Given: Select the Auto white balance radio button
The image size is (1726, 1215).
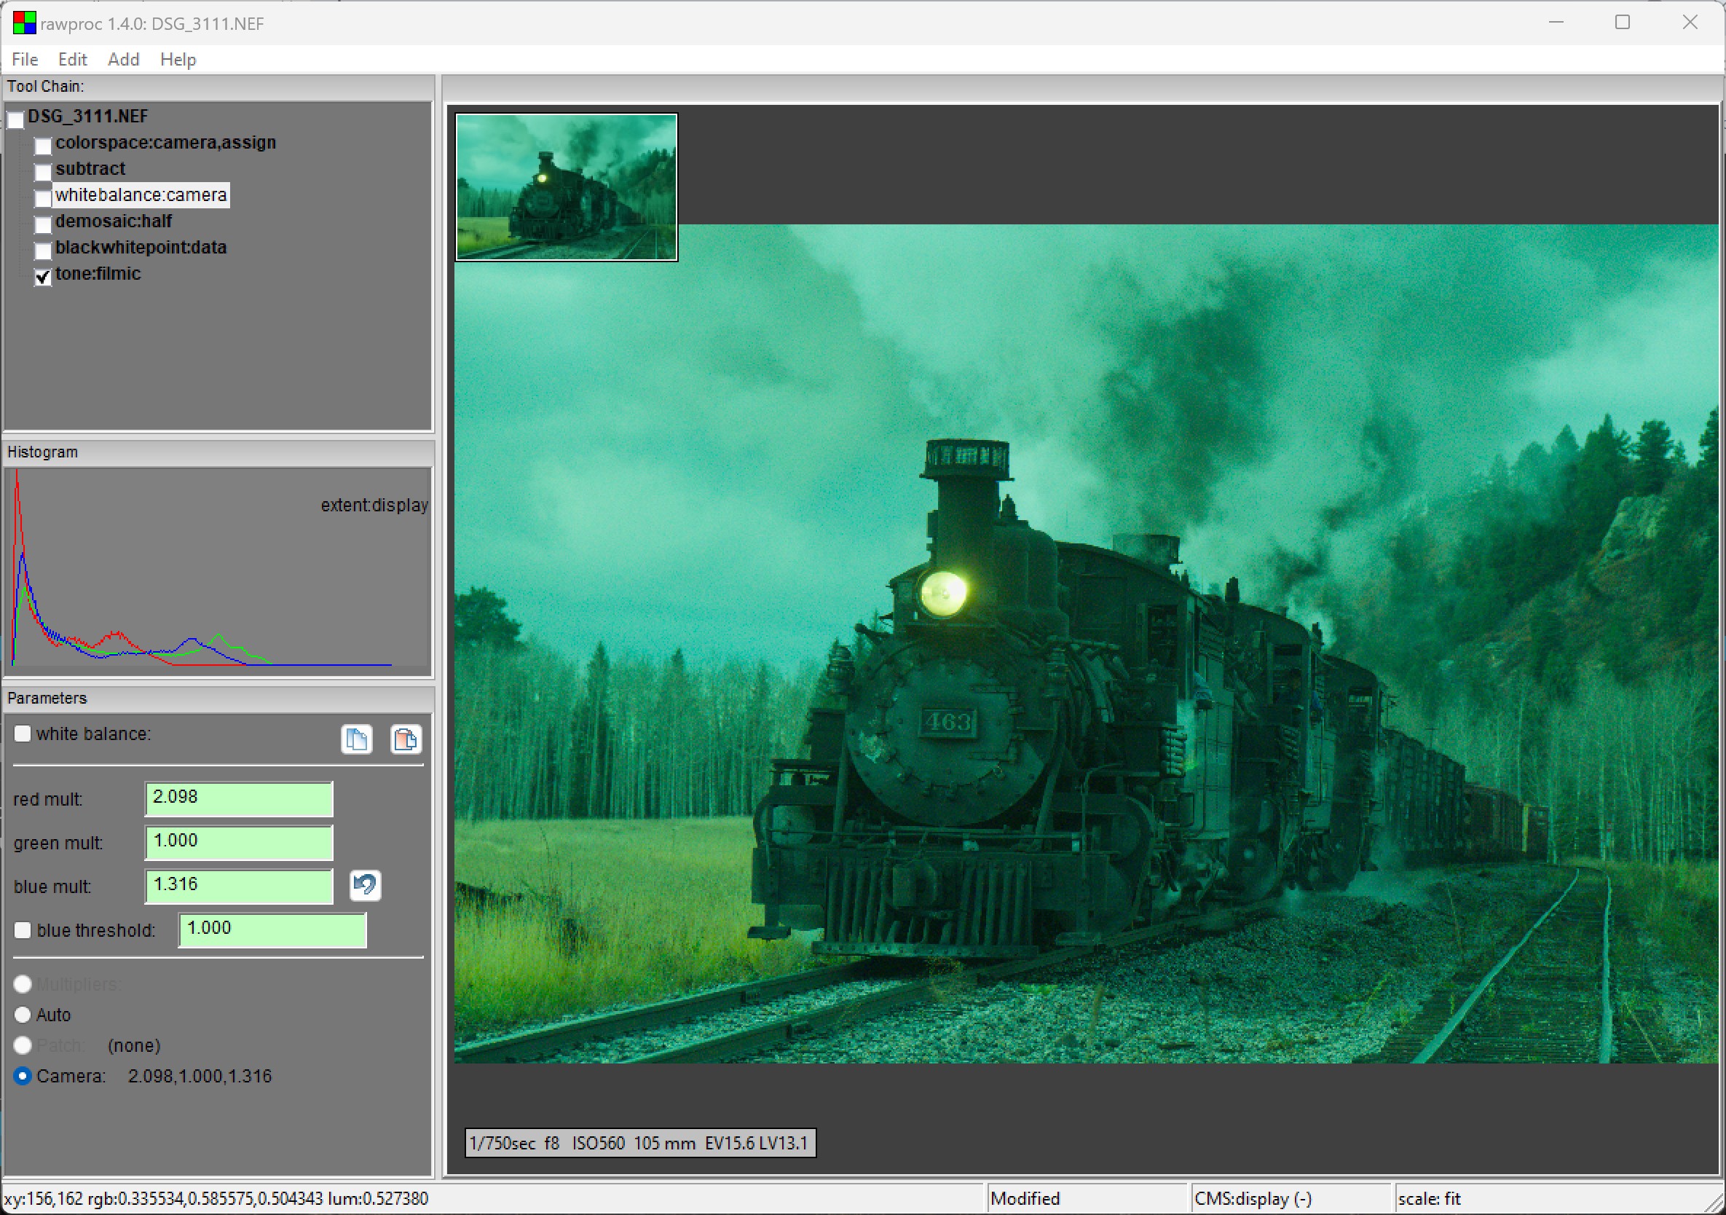Looking at the screenshot, I should tap(23, 1015).
